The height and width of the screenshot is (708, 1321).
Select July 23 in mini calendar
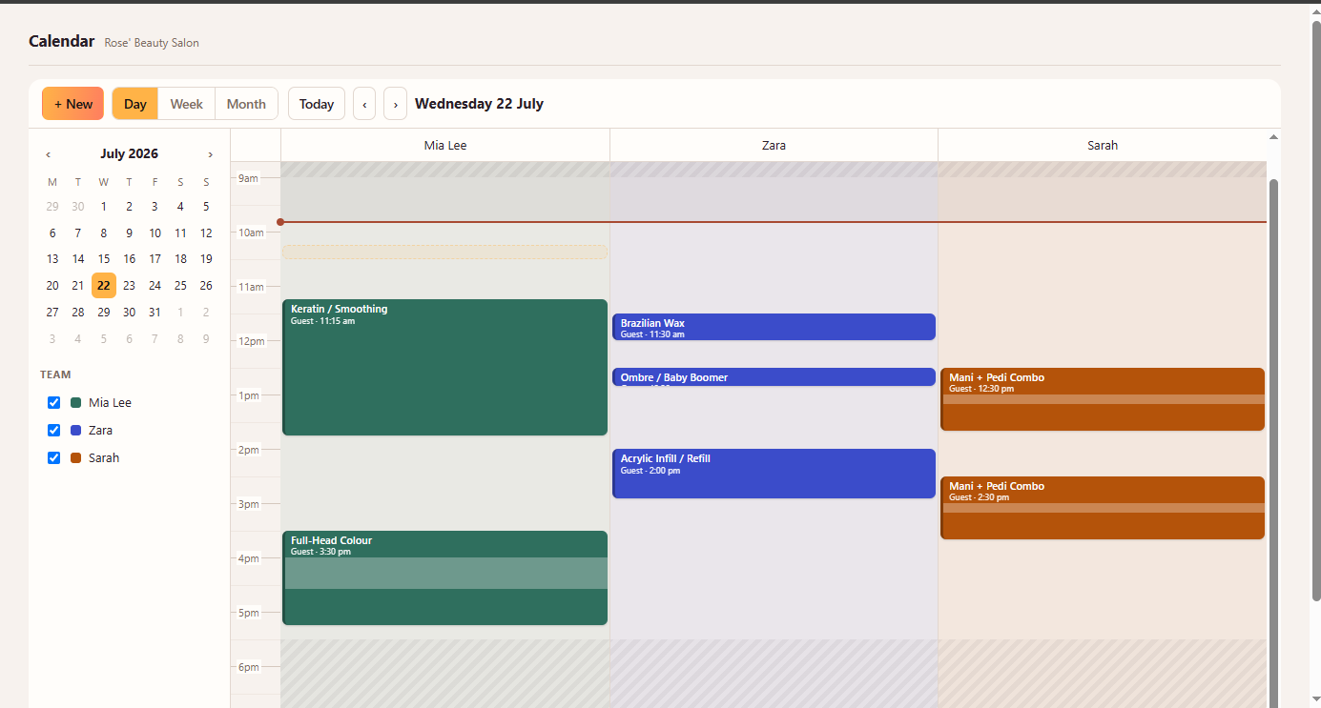coord(129,285)
